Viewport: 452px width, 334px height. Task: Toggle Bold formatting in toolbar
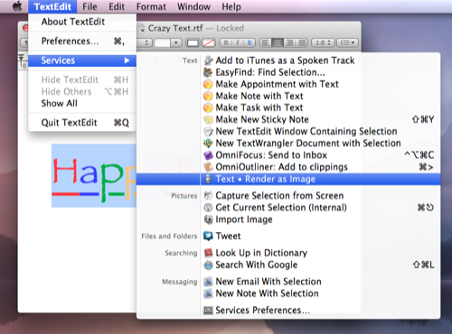(x=226, y=42)
